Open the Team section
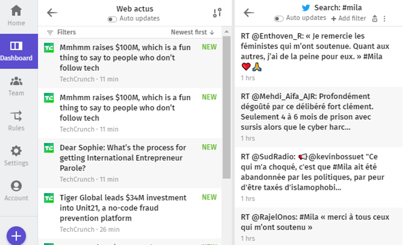 click(16, 86)
